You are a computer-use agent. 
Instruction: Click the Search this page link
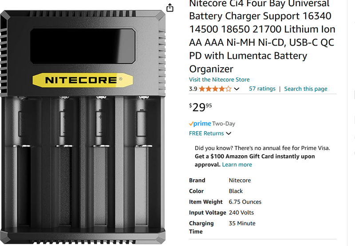306,88
